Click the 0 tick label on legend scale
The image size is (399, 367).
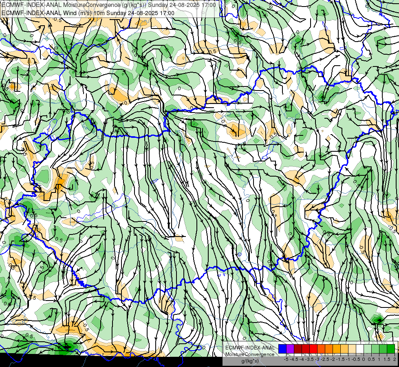coord(364,359)
